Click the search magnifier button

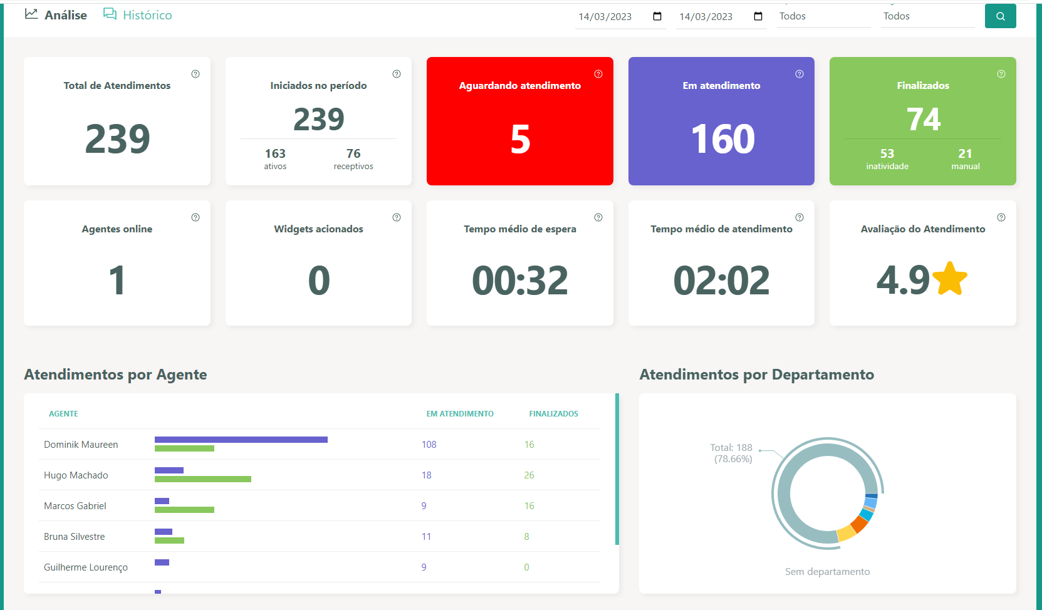1001,16
